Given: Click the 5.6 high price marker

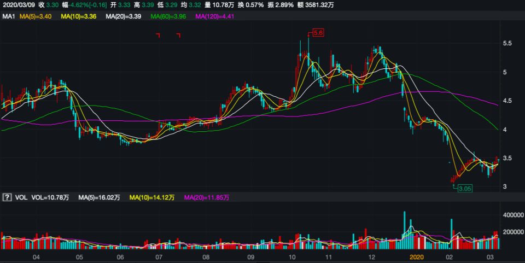Looking at the screenshot, I should [318, 33].
